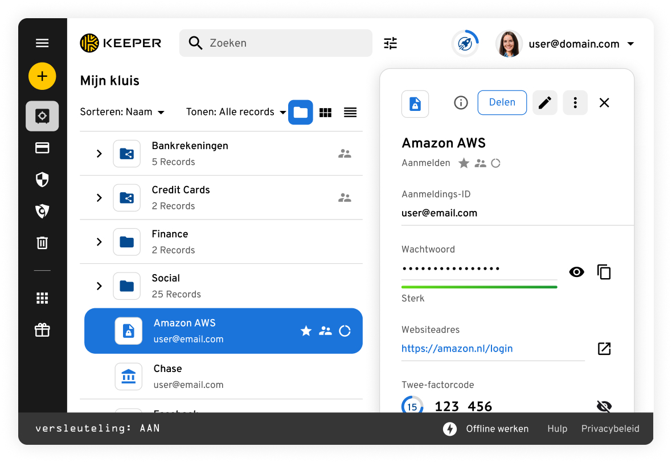
Task: Reveal password with eye icon
Action: click(576, 272)
